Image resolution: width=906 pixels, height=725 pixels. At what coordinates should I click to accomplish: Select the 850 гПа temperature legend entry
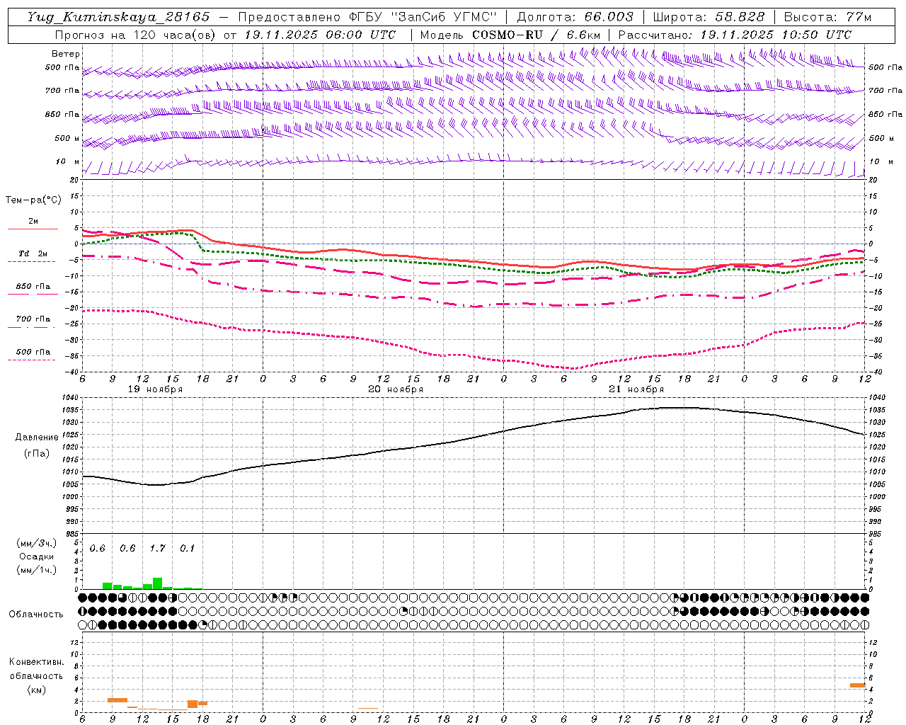pyautogui.click(x=33, y=287)
